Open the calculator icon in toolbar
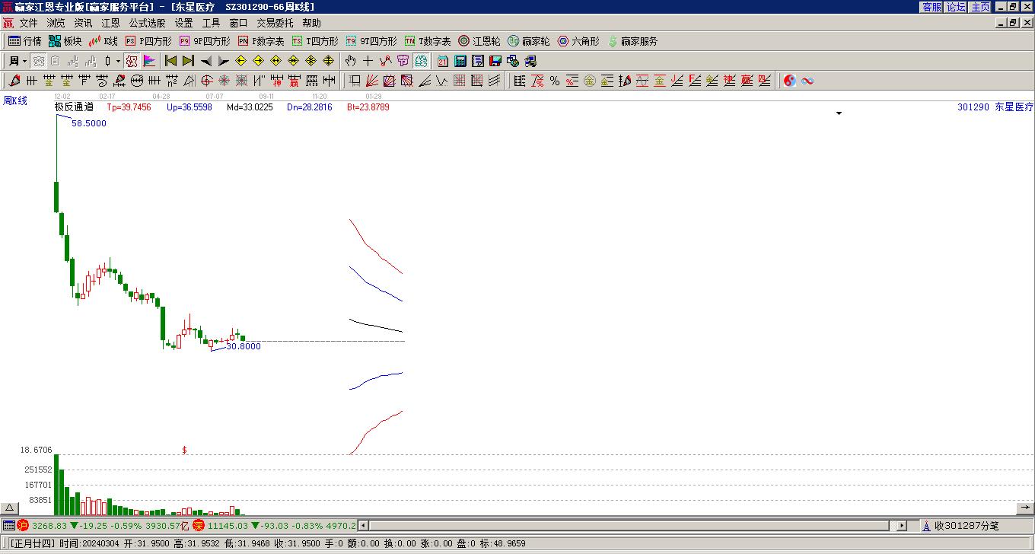This screenshot has height=554, width=1035. [x=460, y=61]
